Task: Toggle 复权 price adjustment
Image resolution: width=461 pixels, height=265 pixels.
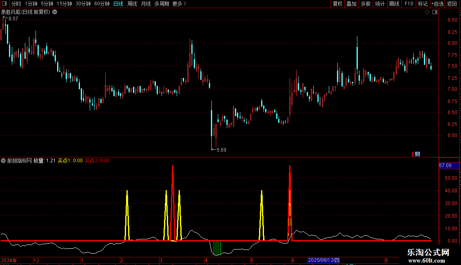Action: point(337,4)
